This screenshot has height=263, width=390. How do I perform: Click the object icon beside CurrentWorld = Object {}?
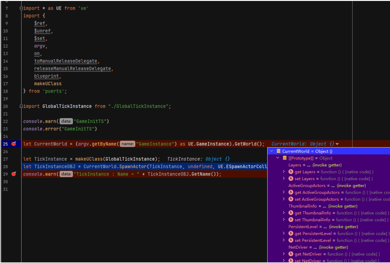(279, 151)
